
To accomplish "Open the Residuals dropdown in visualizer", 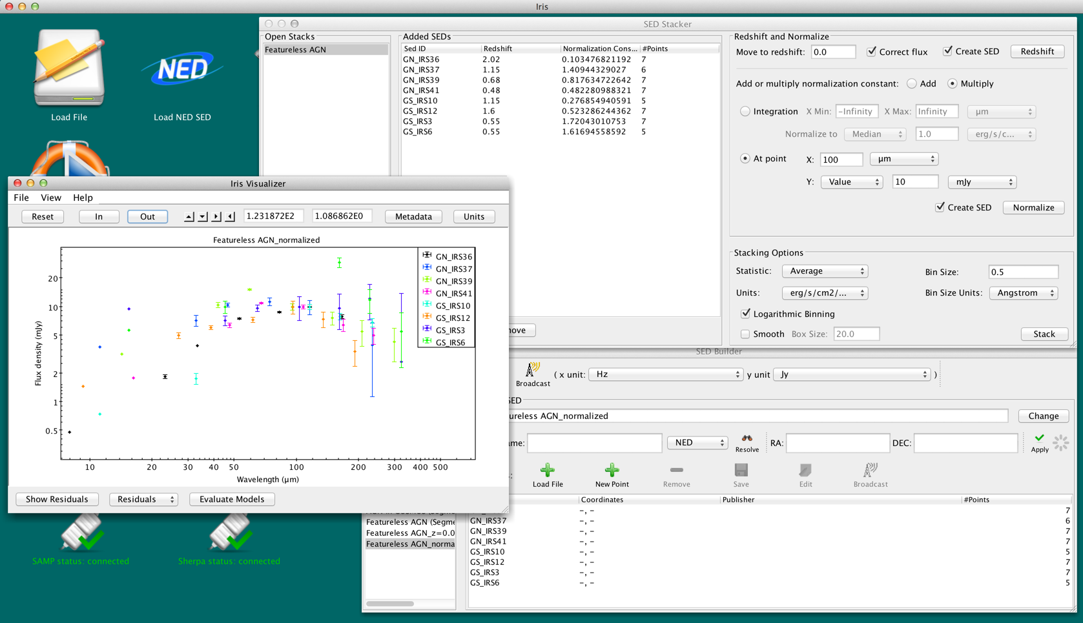I will click(143, 500).
